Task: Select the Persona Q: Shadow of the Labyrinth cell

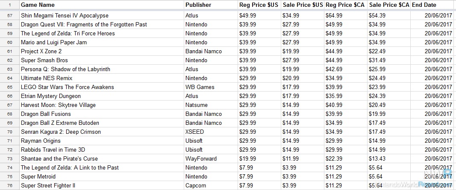Action: tap(102, 69)
